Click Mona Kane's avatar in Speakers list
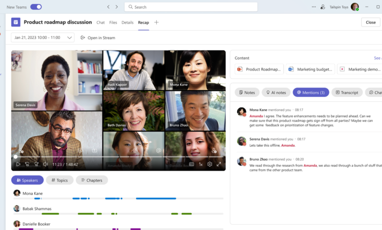Screen dimensions: 382x230 [x=17, y=193]
